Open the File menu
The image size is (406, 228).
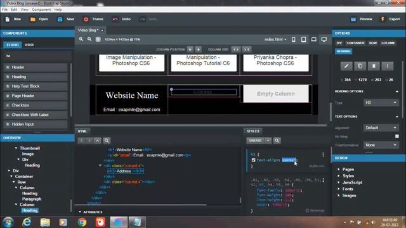point(4,9)
